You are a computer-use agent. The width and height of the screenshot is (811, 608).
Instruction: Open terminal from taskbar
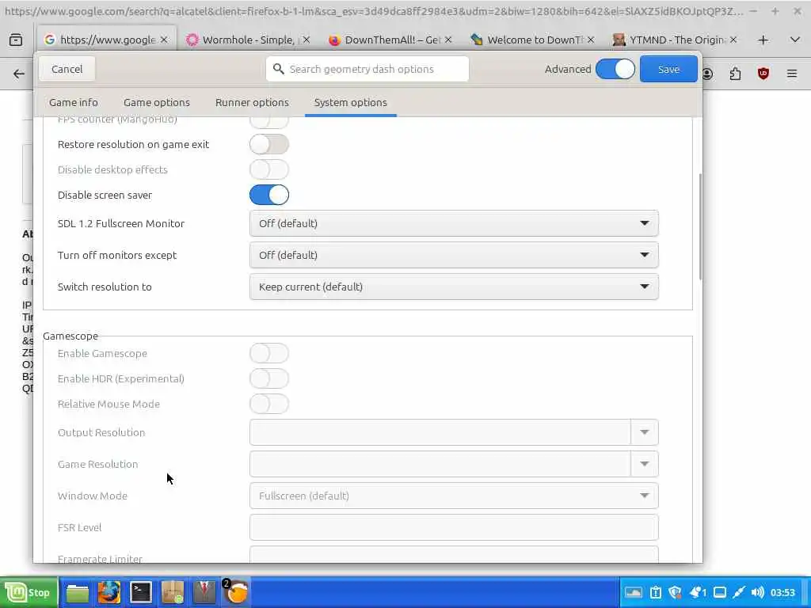point(141,592)
